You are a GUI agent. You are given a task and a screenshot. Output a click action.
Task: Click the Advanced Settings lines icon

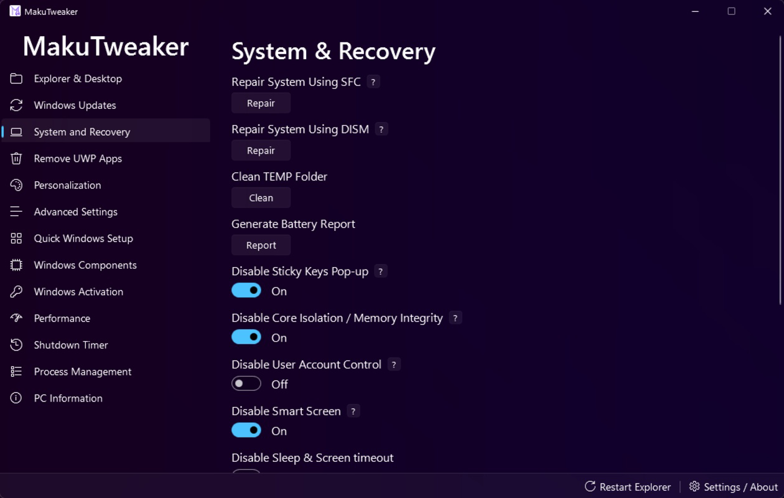16,212
